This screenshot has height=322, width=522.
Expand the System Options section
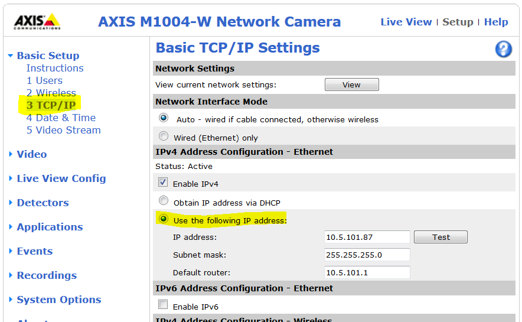click(x=11, y=300)
